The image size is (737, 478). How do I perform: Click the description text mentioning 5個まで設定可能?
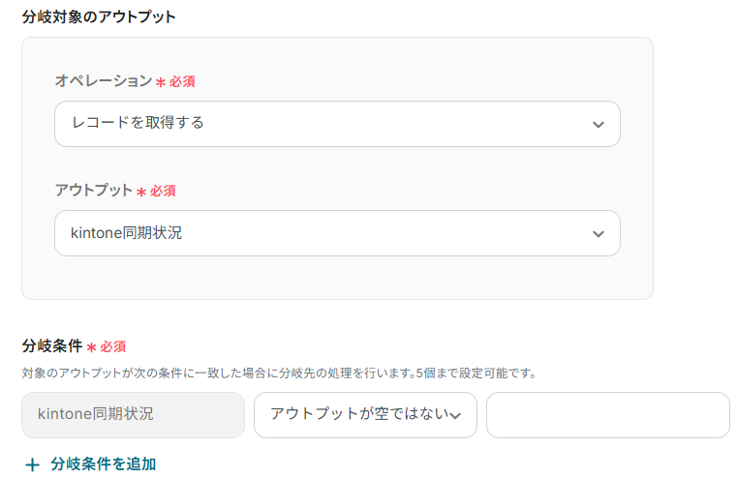point(279,373)
